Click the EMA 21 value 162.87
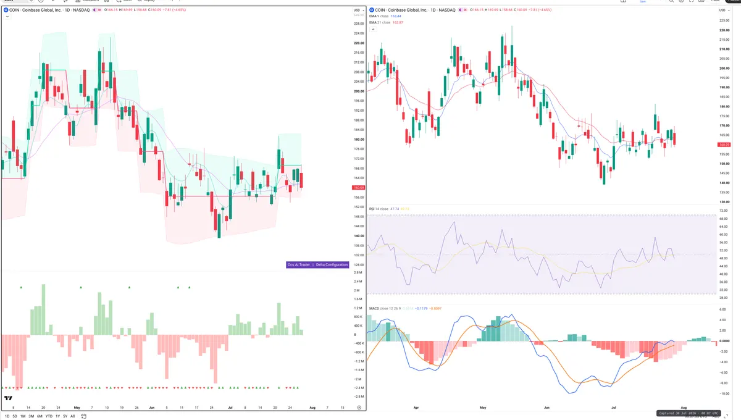This screenshot has width=741, height=420. pyautogui.click(x=398, y=22)
